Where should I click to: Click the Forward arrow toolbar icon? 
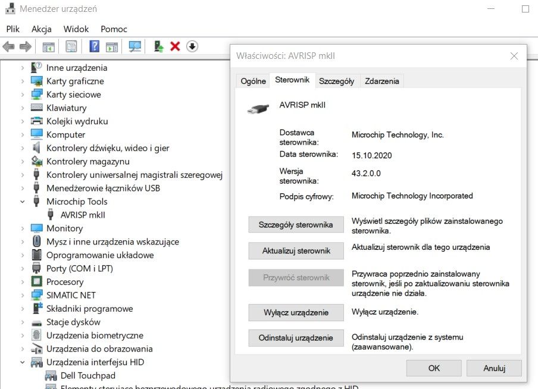[26, 46]
